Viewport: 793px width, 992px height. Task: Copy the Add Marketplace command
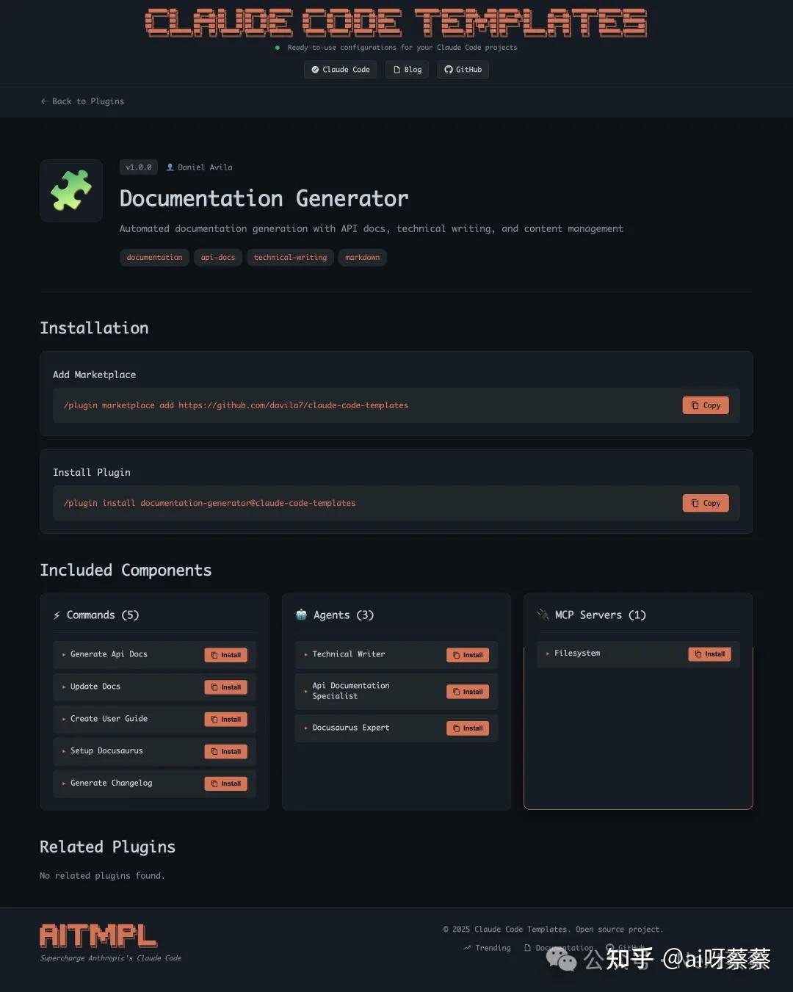pos(706,405)
